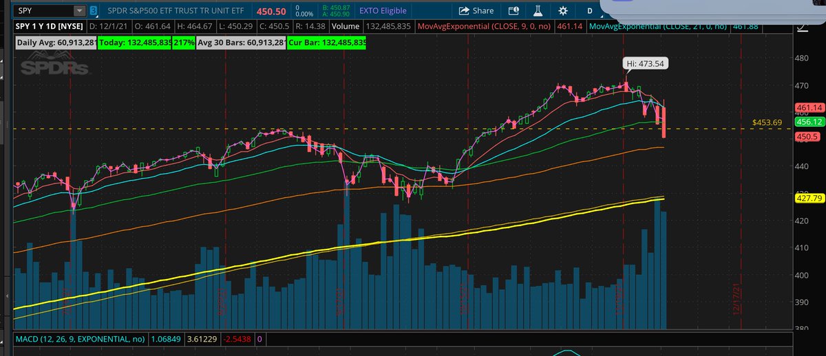Screen dimensions: 826x356
Task: Click the 12/17/21 expiration date marker
Action: 736,298
